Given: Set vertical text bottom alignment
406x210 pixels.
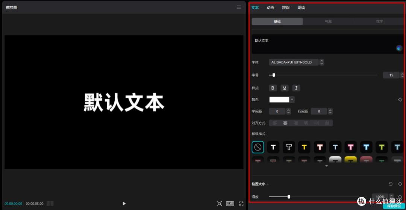Looking at the screenshot, I should [327, 123].
